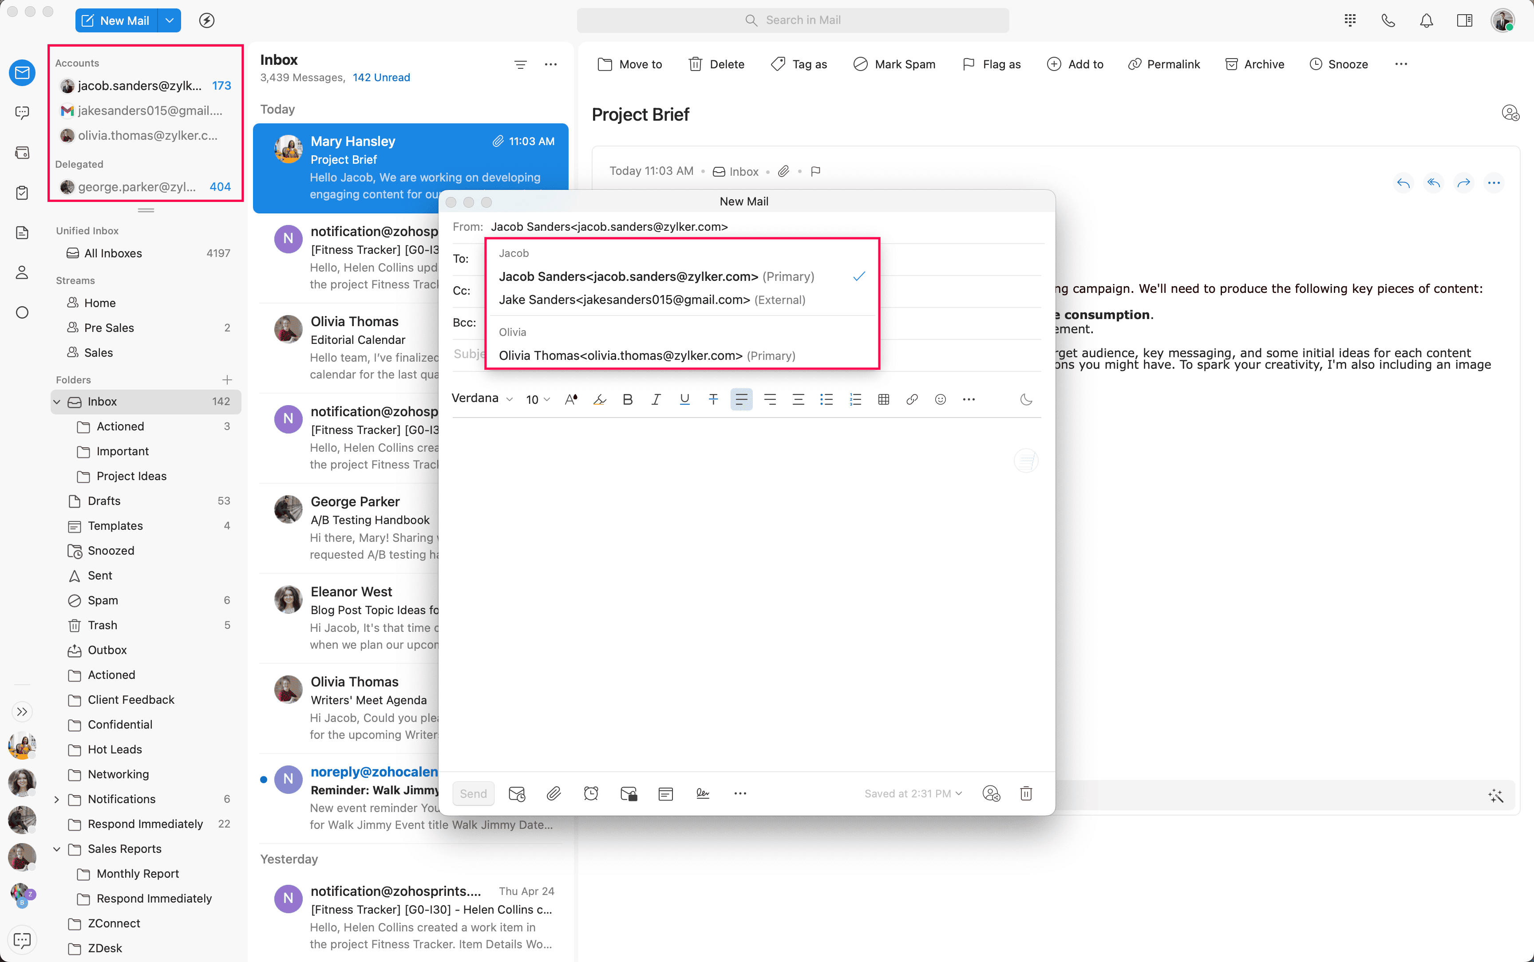Click the attach file paperclip in composer
Image resolution: width=1534 pixels, height=962 pixels.
click(x=554, y=793)
